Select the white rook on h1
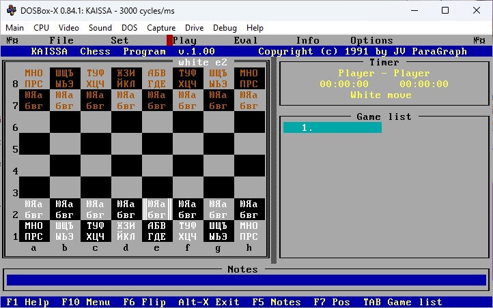Viewport: 493px width, 308px height. point(249,231)
